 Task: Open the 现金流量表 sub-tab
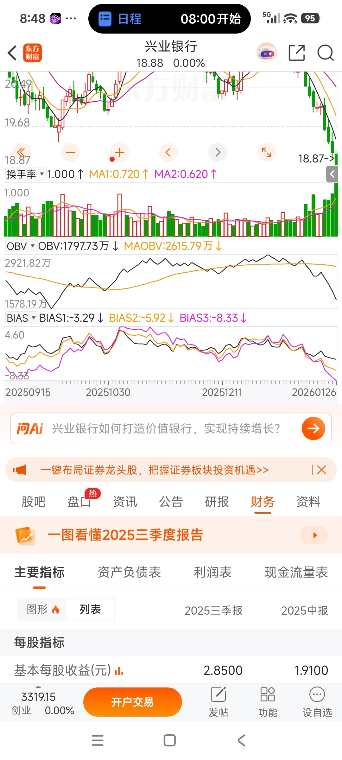296,573
